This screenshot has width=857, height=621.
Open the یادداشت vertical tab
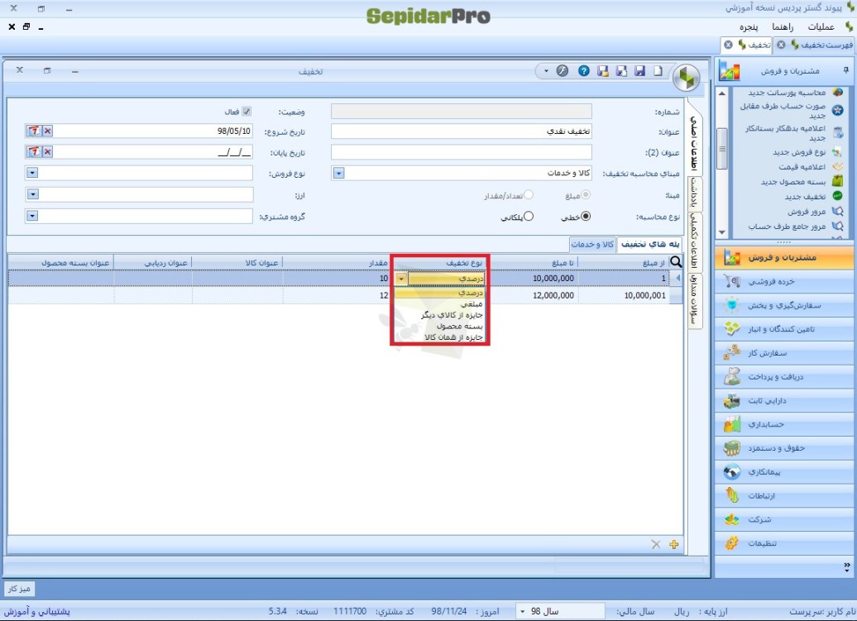694,193
